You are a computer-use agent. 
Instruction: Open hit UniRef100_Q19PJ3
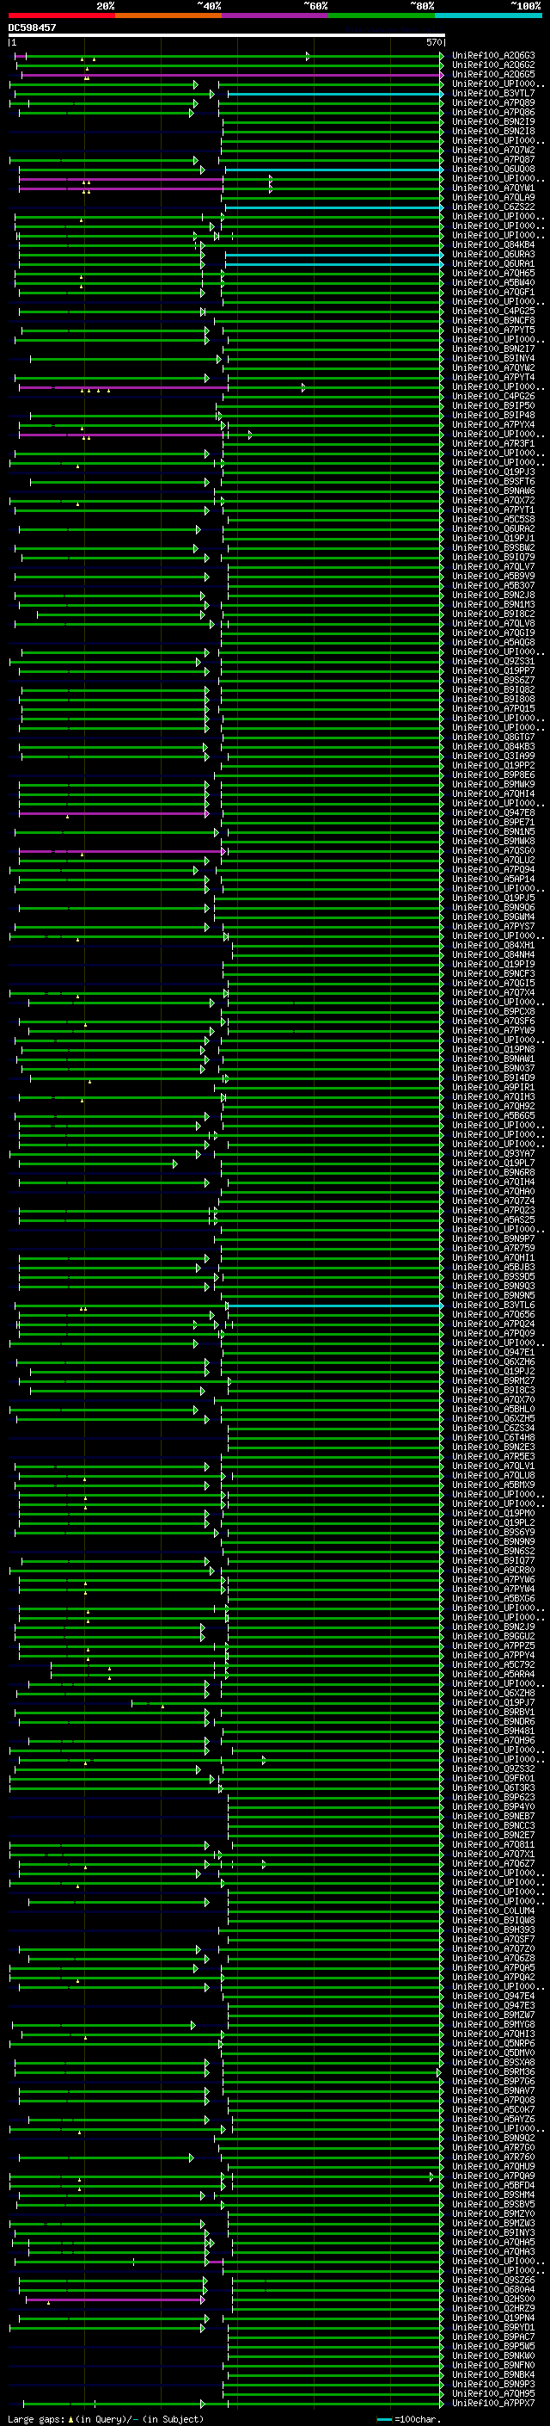(x=493, y=472)
